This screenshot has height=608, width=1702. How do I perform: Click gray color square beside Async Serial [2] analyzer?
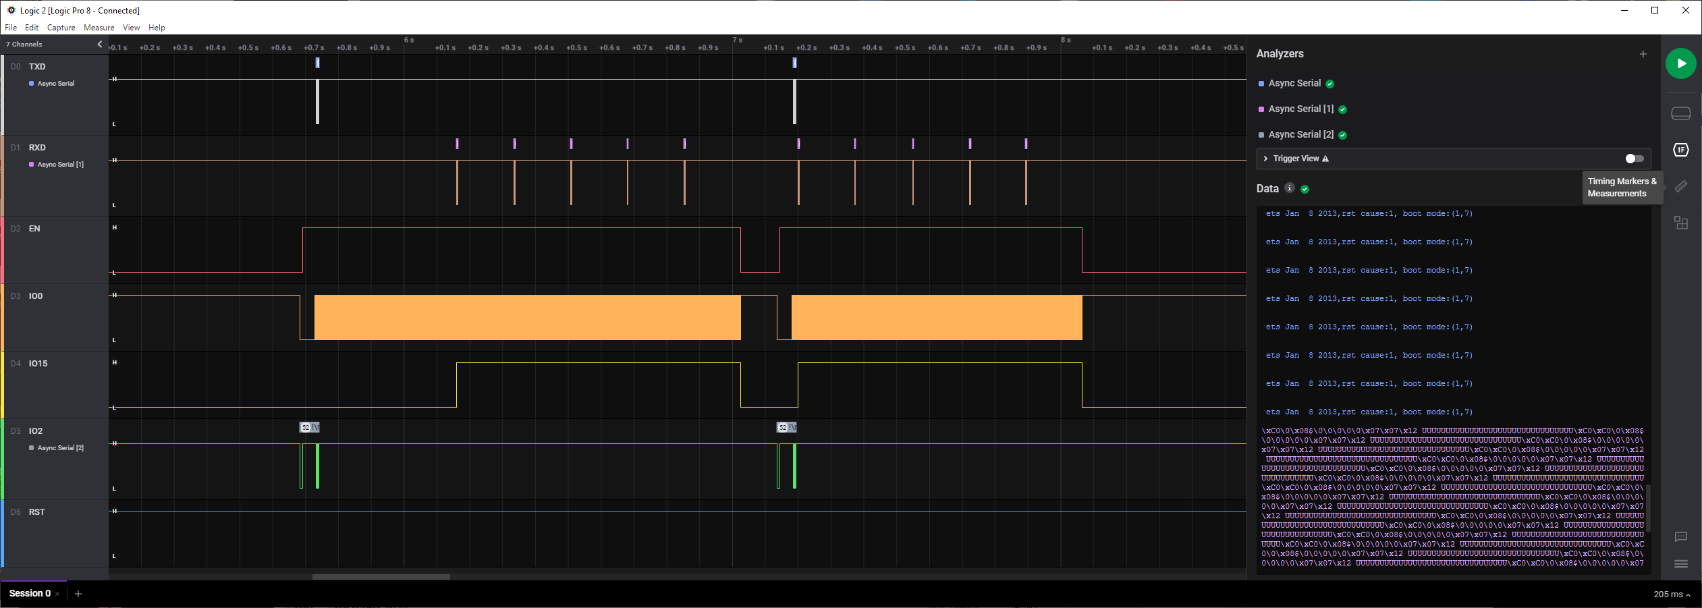[x=1261, y=135]
